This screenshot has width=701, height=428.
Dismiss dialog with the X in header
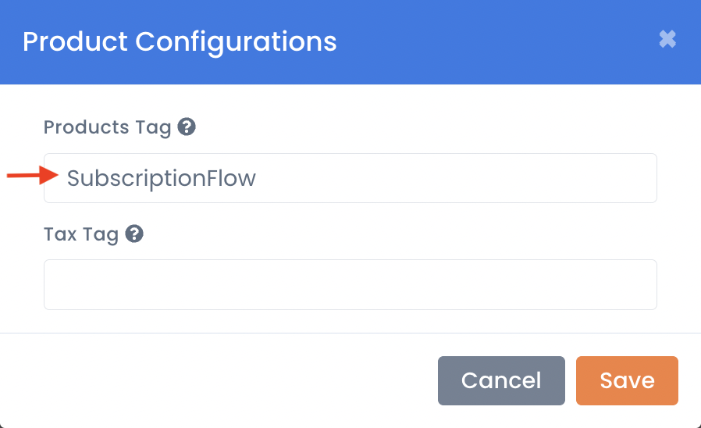coord(667,39)
